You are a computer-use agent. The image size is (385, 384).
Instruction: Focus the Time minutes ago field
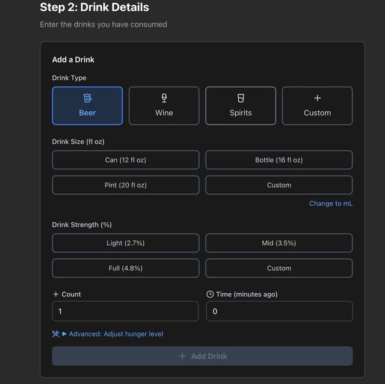coord(279,311)
